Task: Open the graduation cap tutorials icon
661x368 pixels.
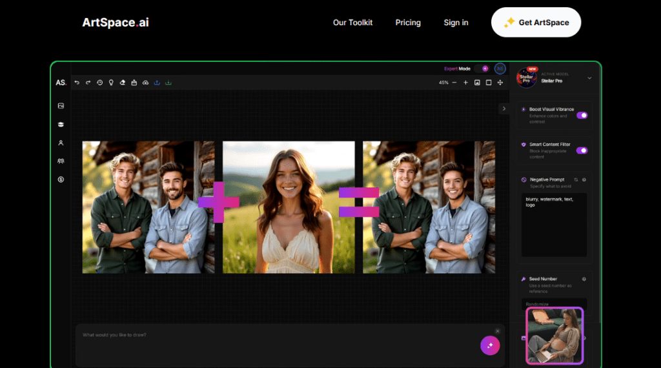Action: point(61,125)
